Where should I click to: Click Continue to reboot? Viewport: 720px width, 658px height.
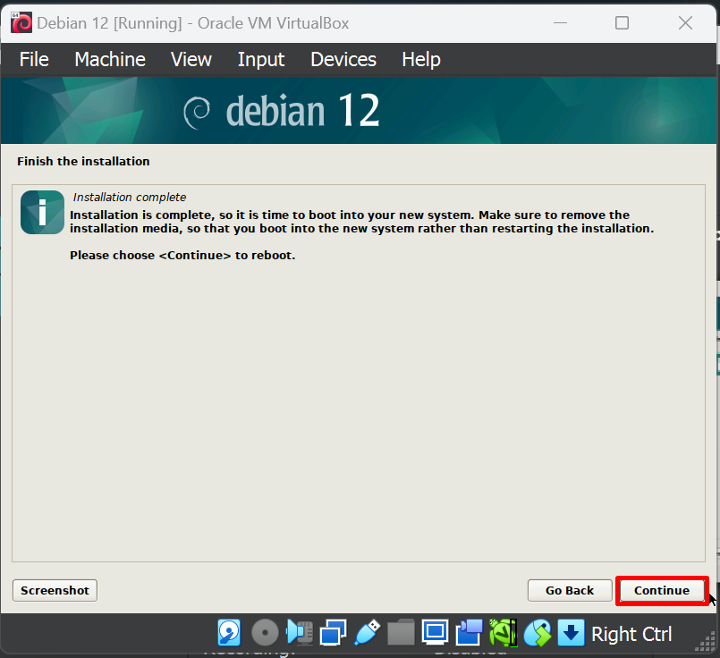(662, 591)
